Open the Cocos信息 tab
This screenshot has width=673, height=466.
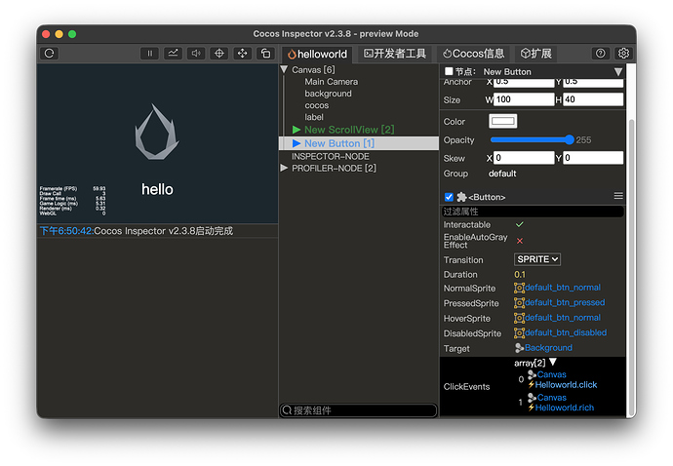[474, 54]
